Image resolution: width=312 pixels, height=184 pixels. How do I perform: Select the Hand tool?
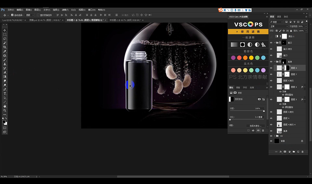5,106
